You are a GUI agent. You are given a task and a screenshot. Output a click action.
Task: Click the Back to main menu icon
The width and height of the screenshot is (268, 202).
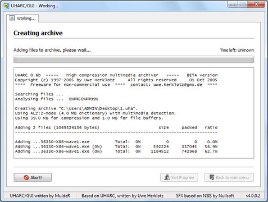click(212, 177)
